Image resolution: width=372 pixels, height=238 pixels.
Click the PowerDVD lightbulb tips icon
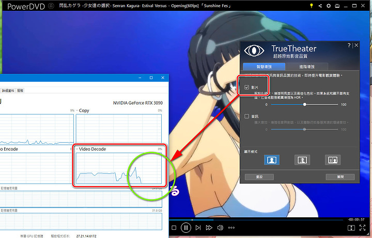(x=312, y=6)
